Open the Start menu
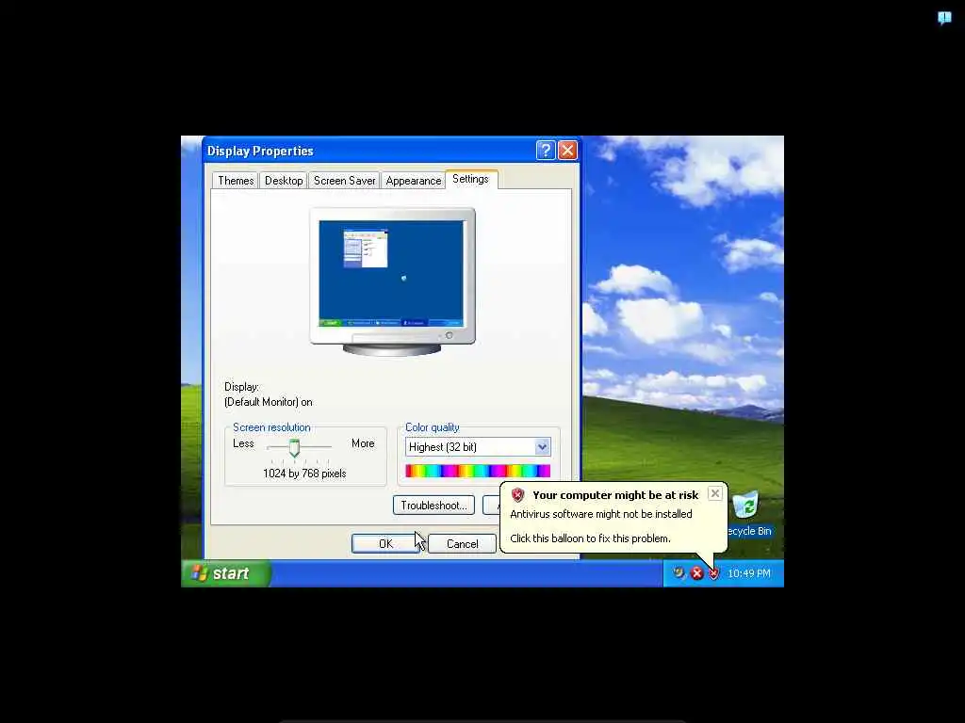 226,573
